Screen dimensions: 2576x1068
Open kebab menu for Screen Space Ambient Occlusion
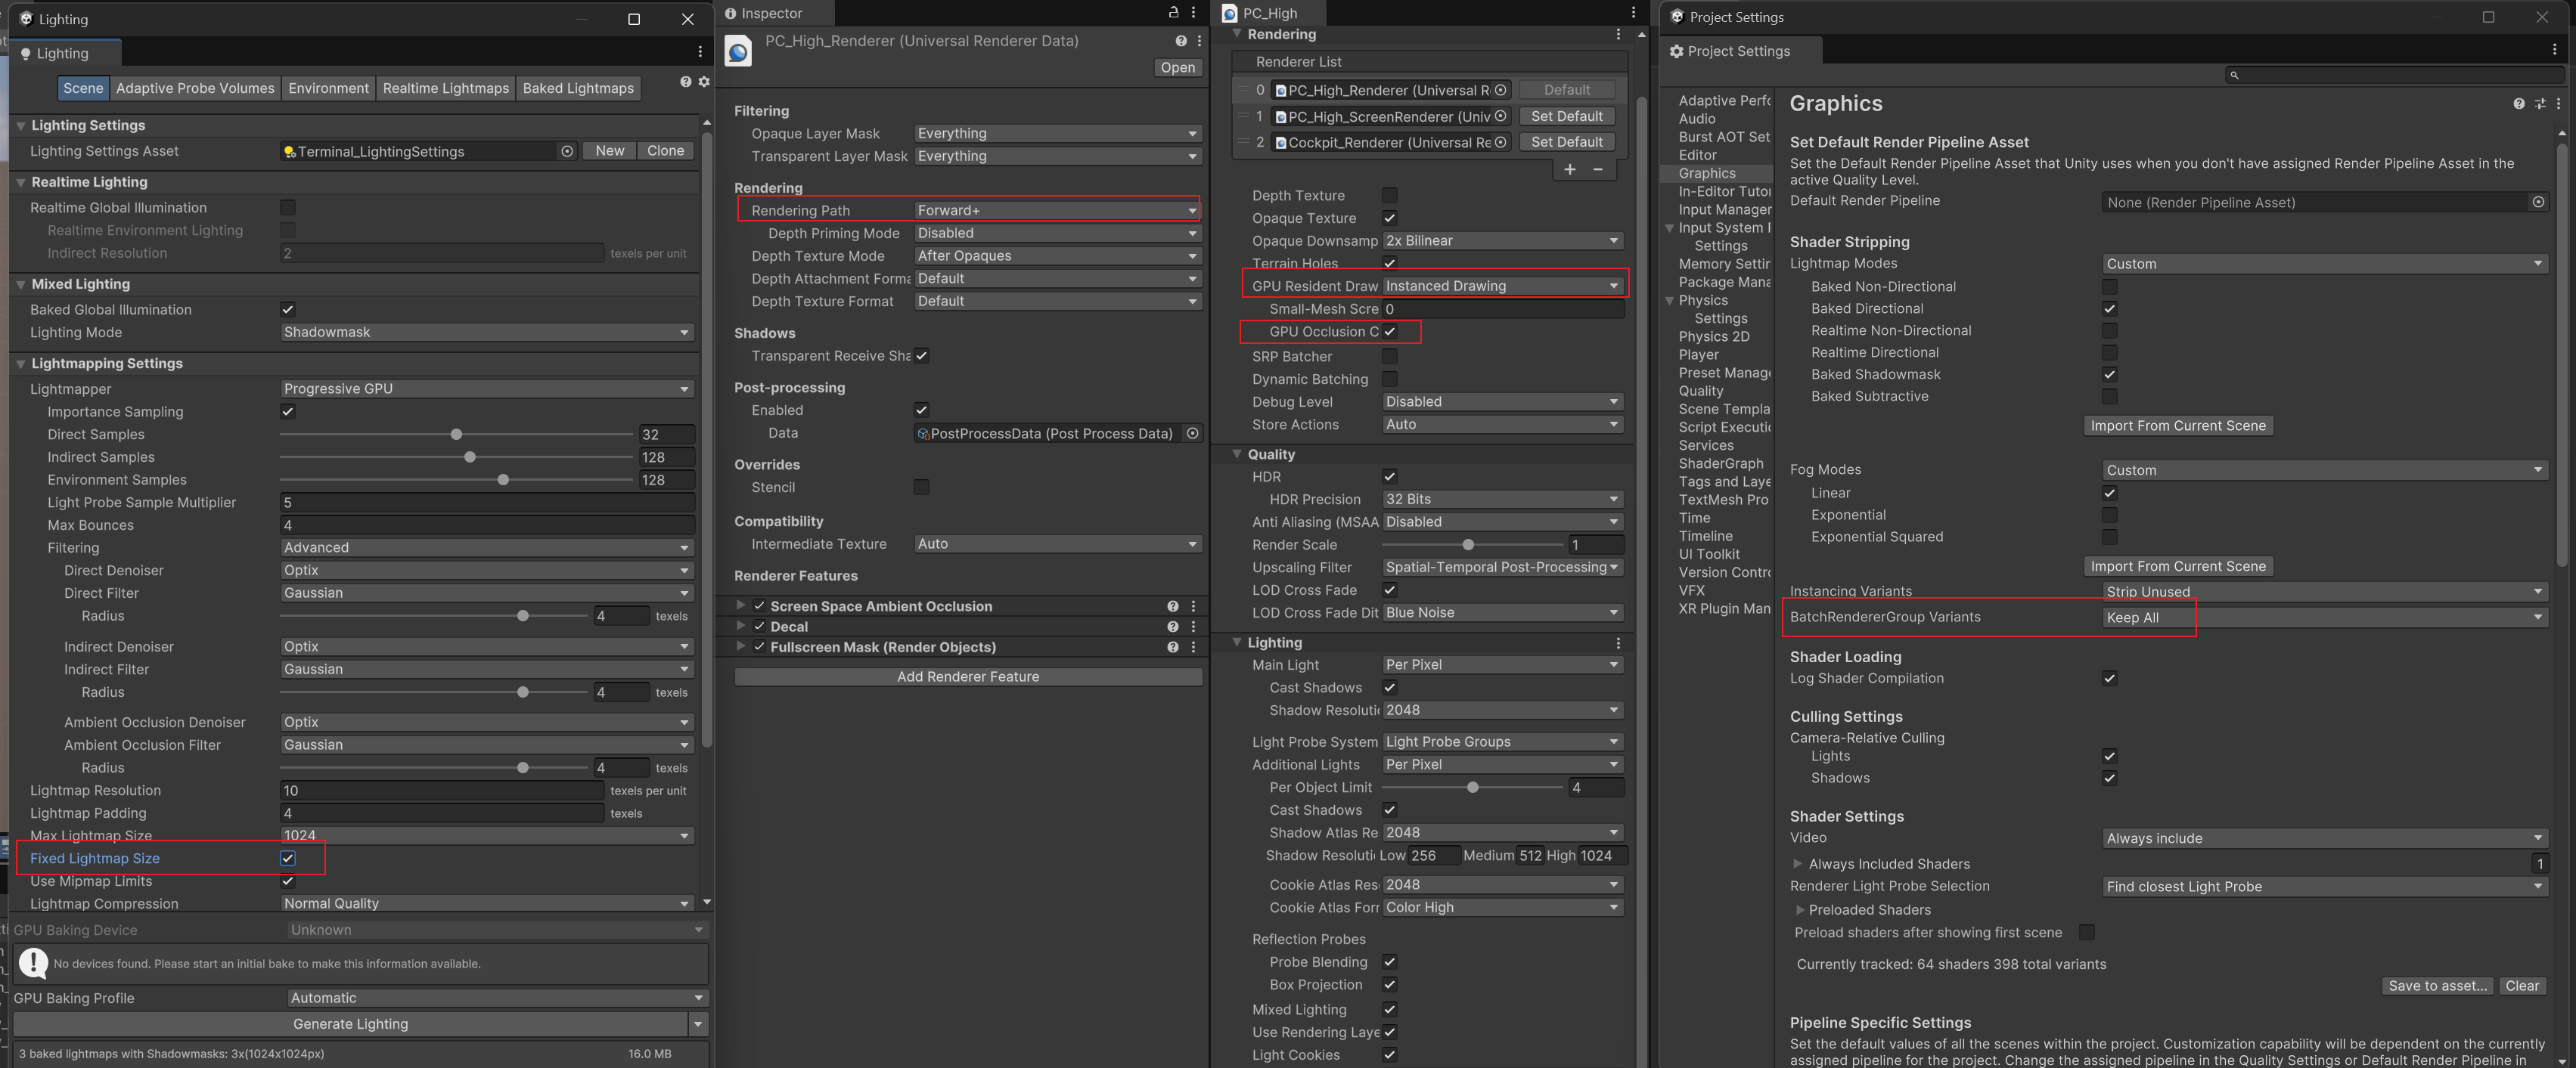1193,606
